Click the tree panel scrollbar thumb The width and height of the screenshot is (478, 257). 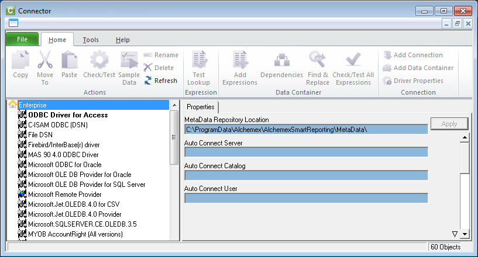tap(174, 137)
